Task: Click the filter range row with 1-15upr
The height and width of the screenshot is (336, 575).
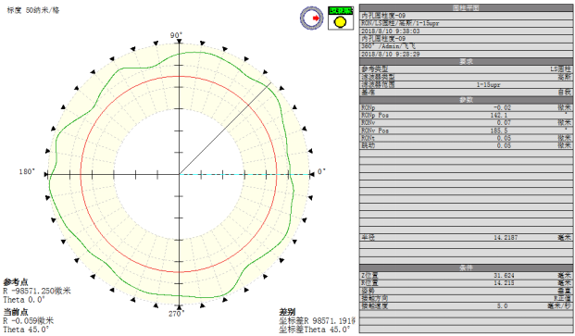Action: click(466, 84)
